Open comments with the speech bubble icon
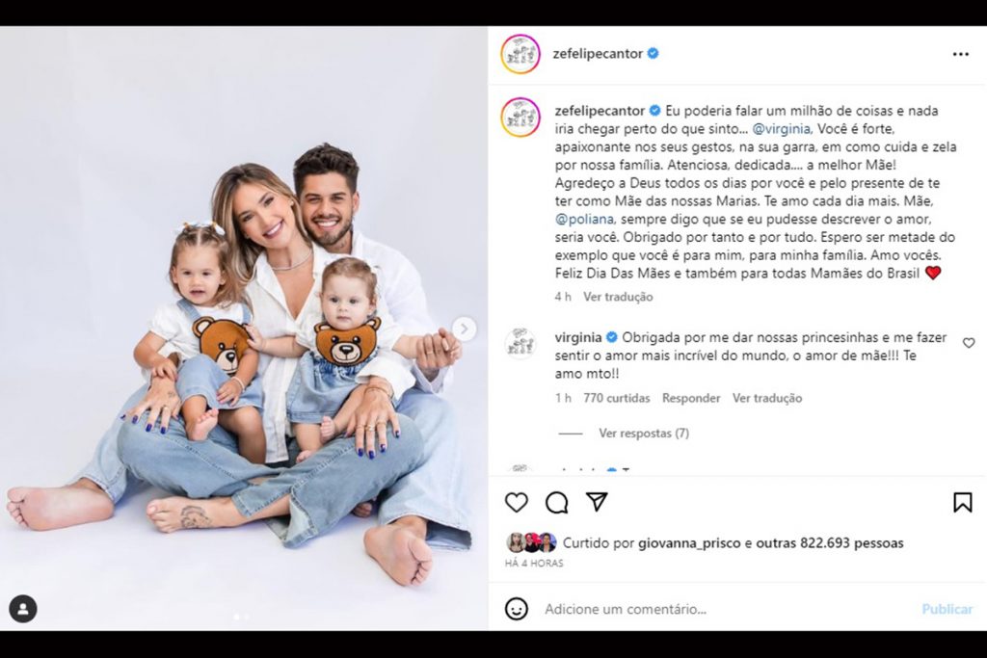The image size is (987, 658). 556,503
